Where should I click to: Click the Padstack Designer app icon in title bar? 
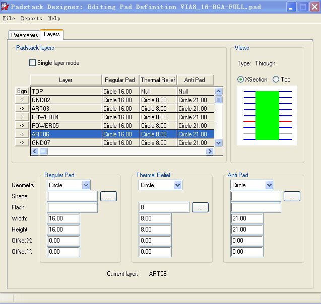pyautogui.click(x=6, y=7)
